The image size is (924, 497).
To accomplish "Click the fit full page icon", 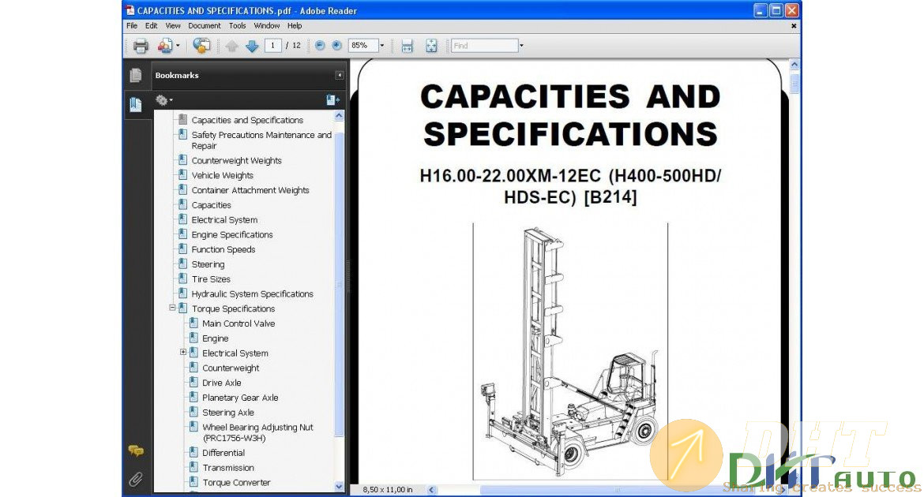I will 431,46.
